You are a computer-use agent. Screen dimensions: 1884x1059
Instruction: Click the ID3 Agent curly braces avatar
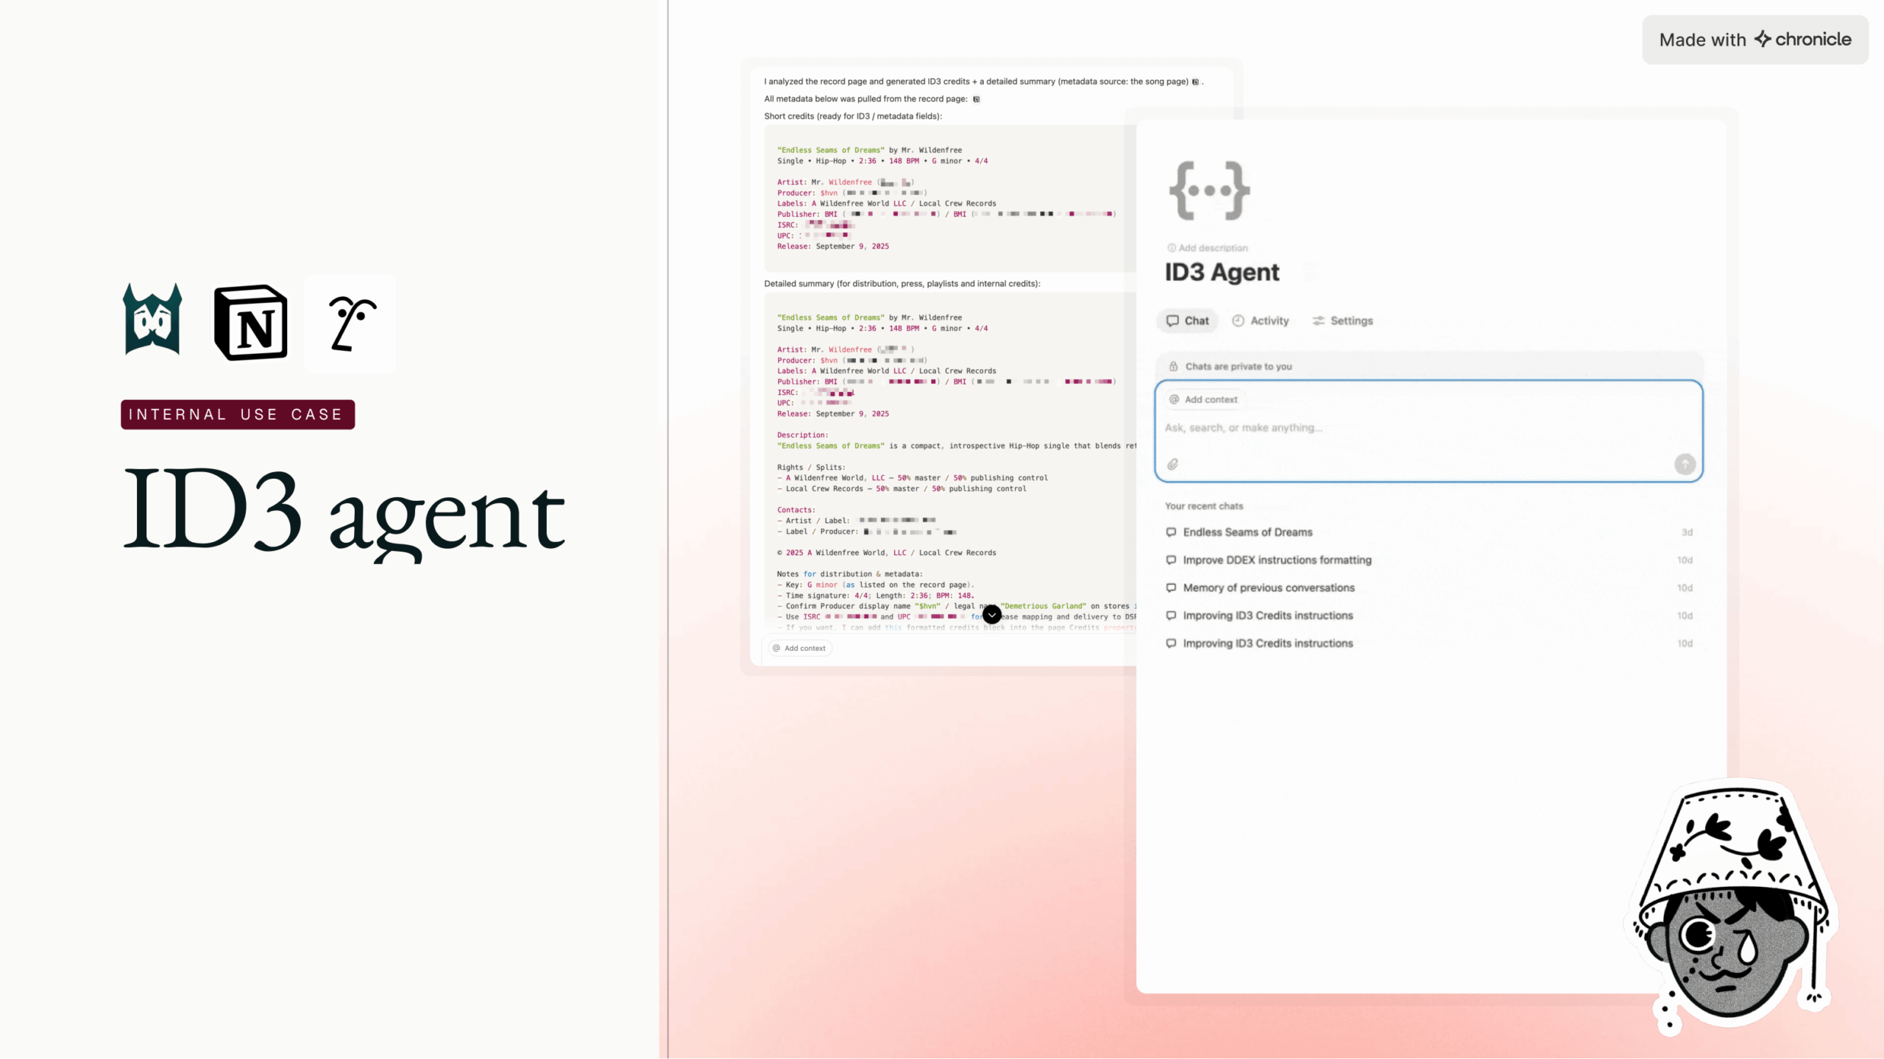tap(1209, 190)
